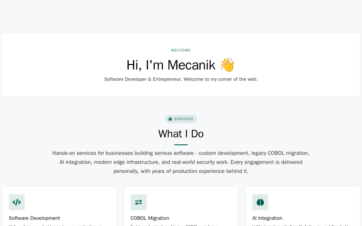Click the SERVICES badge label
The height and width of the screenshot is (226, 362).
coord(184,119)
